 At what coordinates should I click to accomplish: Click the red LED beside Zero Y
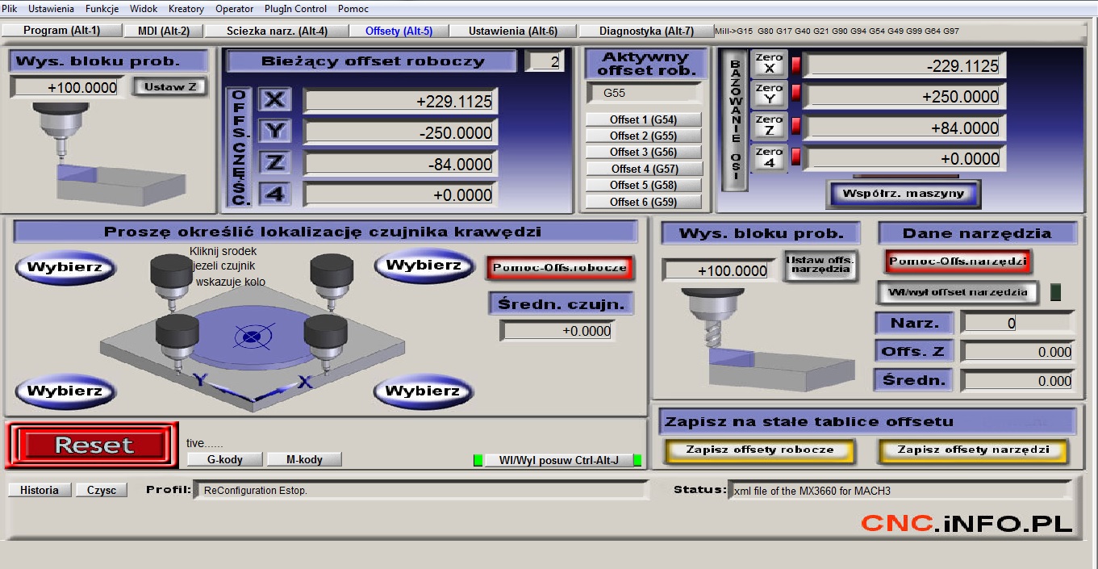tap(795, 95)
